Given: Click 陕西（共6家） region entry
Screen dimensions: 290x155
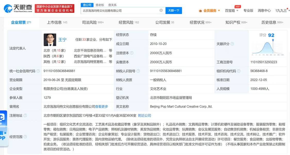Looking at the screenshot, I should tap(54, 56).
